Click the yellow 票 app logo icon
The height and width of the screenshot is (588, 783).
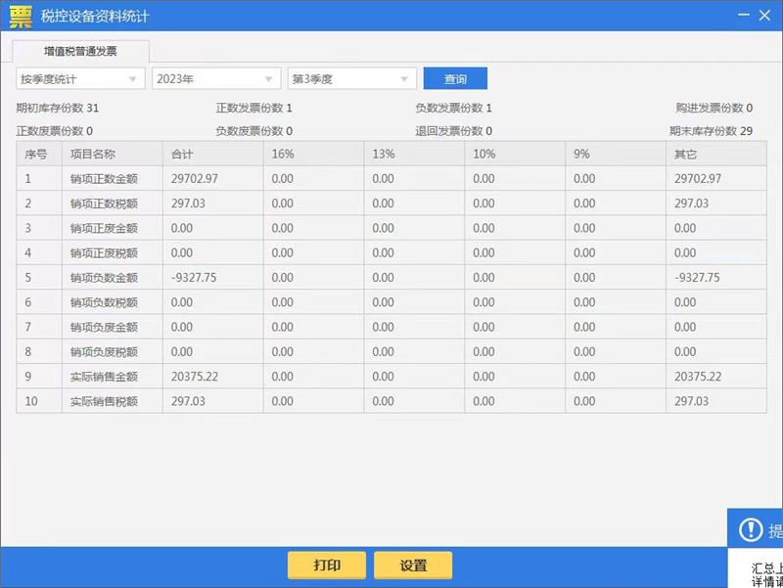(x=21, y=16)
